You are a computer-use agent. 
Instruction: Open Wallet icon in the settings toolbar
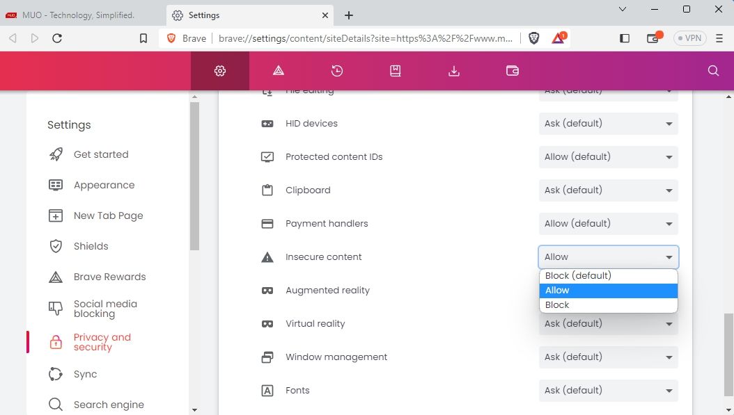(x=513, y=71)
